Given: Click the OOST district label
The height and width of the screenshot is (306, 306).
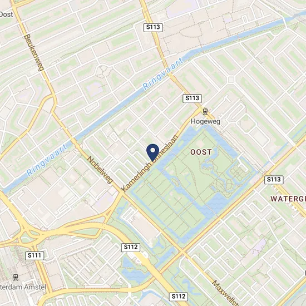Looking at the screenshot, I should click(x=201, y=152).
